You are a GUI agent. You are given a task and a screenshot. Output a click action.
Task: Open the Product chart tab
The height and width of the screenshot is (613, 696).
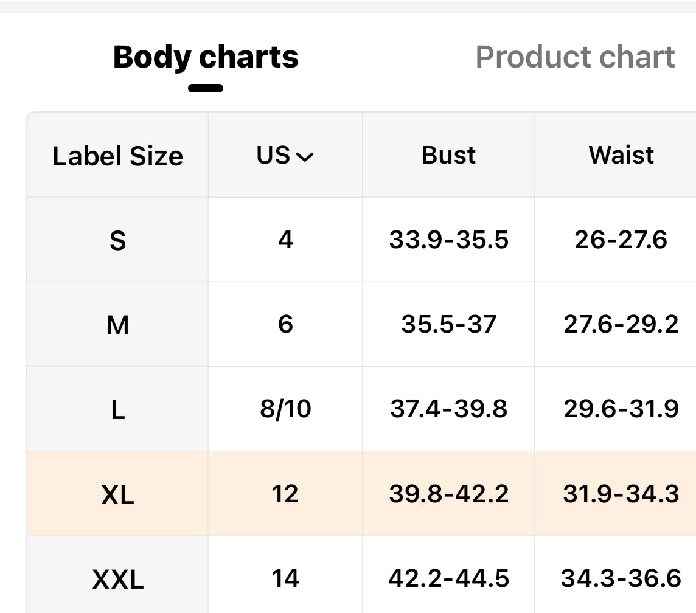[x=574, y=57]
